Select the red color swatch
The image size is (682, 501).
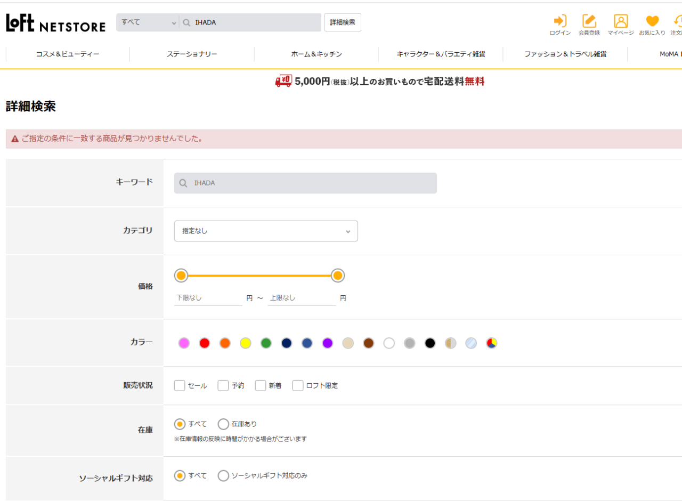(205, 343)
